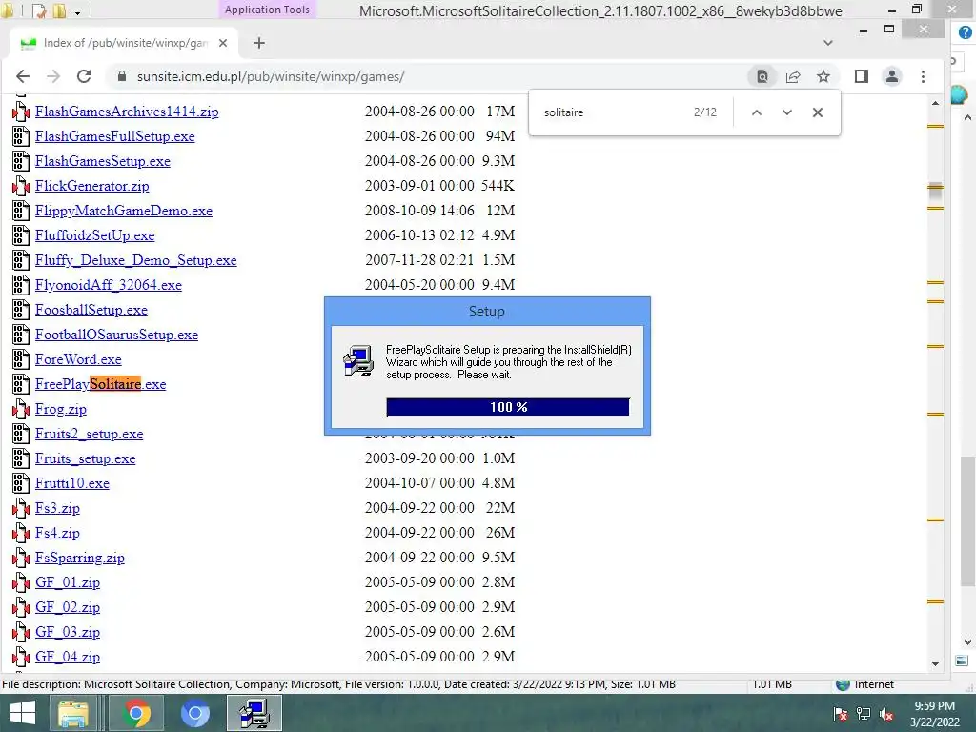Open the Frog.zip link

pyautogui.click(x=61, y=409)
